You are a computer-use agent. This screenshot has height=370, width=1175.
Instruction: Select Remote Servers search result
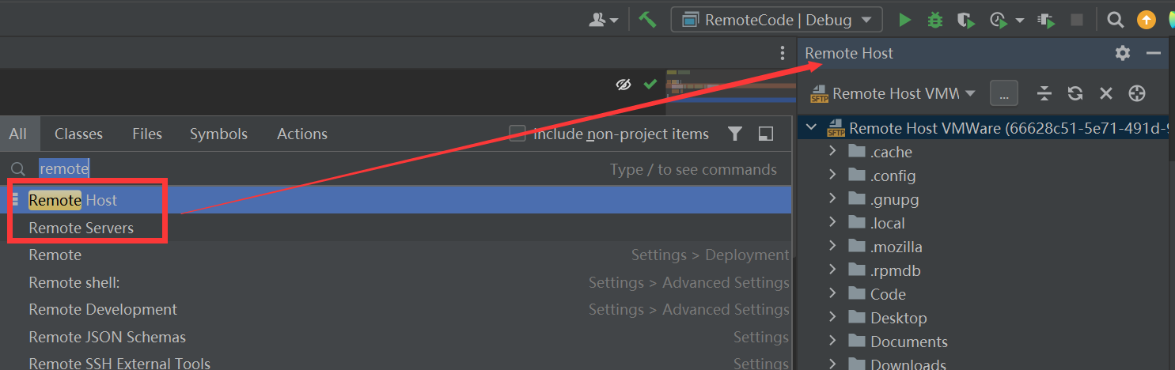click(81, 228)
